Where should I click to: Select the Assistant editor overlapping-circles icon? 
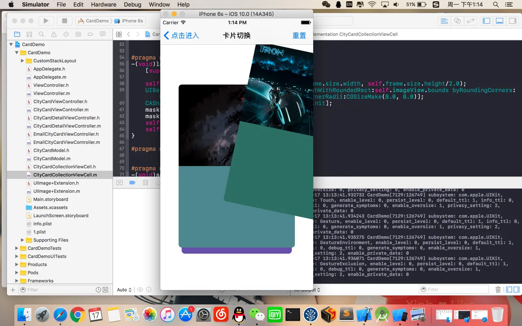pyautogui.click(x=457, y=21)
